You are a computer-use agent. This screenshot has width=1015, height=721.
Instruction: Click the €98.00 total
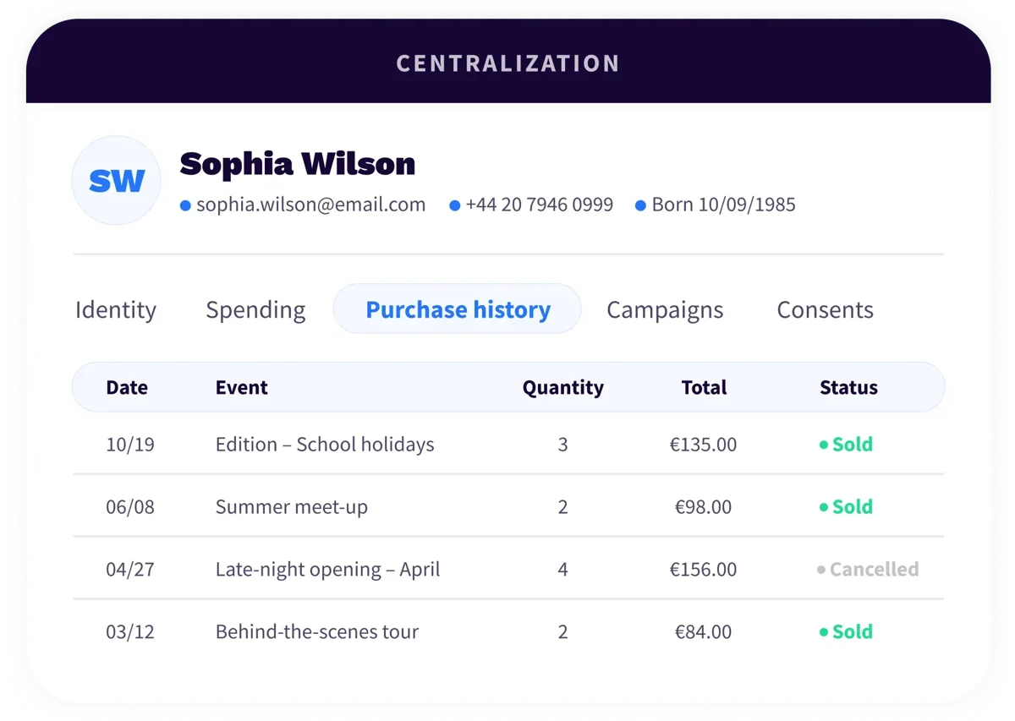(703, 507)
